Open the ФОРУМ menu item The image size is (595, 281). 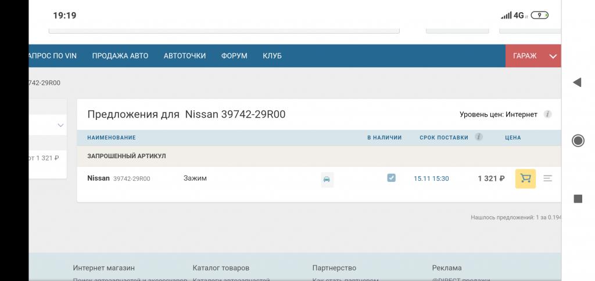click(234, 56)
